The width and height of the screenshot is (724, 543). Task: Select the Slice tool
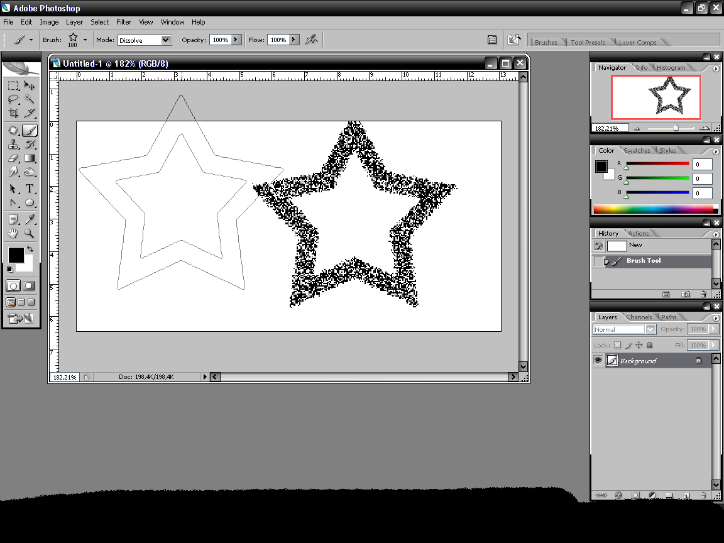coord(29,113)
